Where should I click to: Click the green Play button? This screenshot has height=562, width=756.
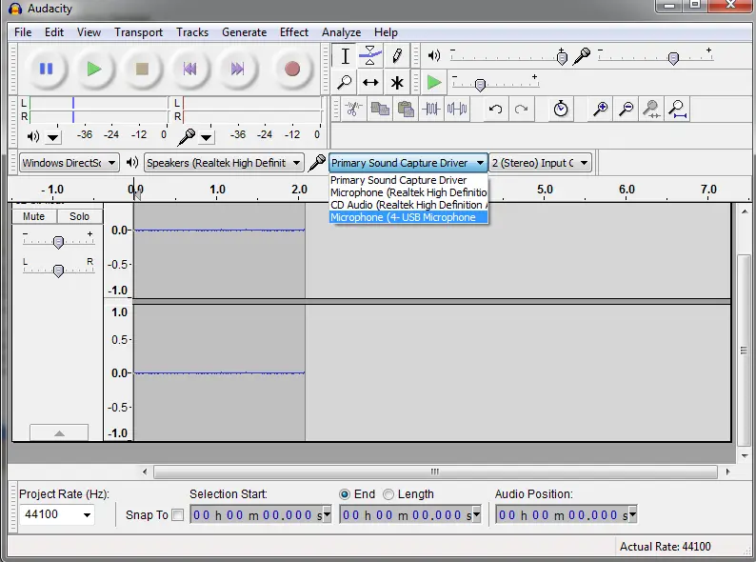[x=94, y=69]
